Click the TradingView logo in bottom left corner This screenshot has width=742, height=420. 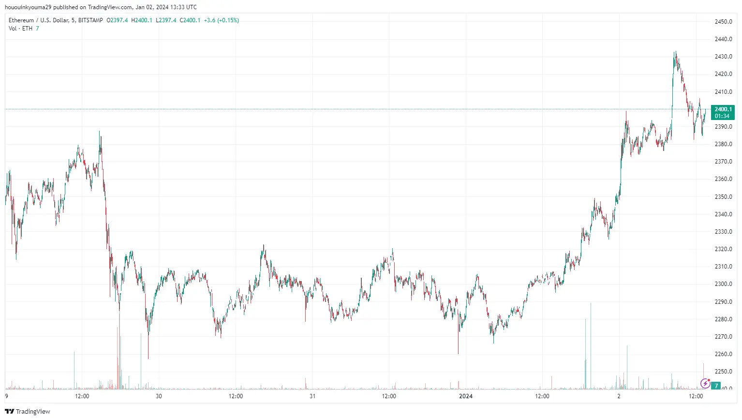point(28,411)
